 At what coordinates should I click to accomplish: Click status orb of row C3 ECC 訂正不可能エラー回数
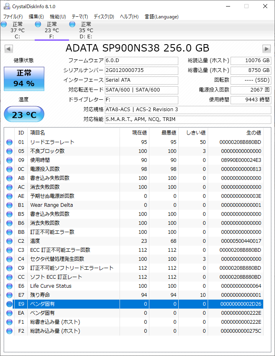(9, 250)
